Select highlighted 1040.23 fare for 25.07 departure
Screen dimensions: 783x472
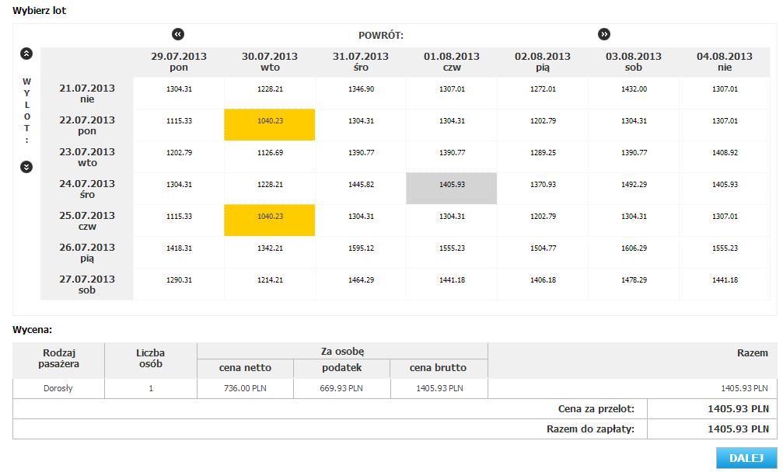coord(270,220)
